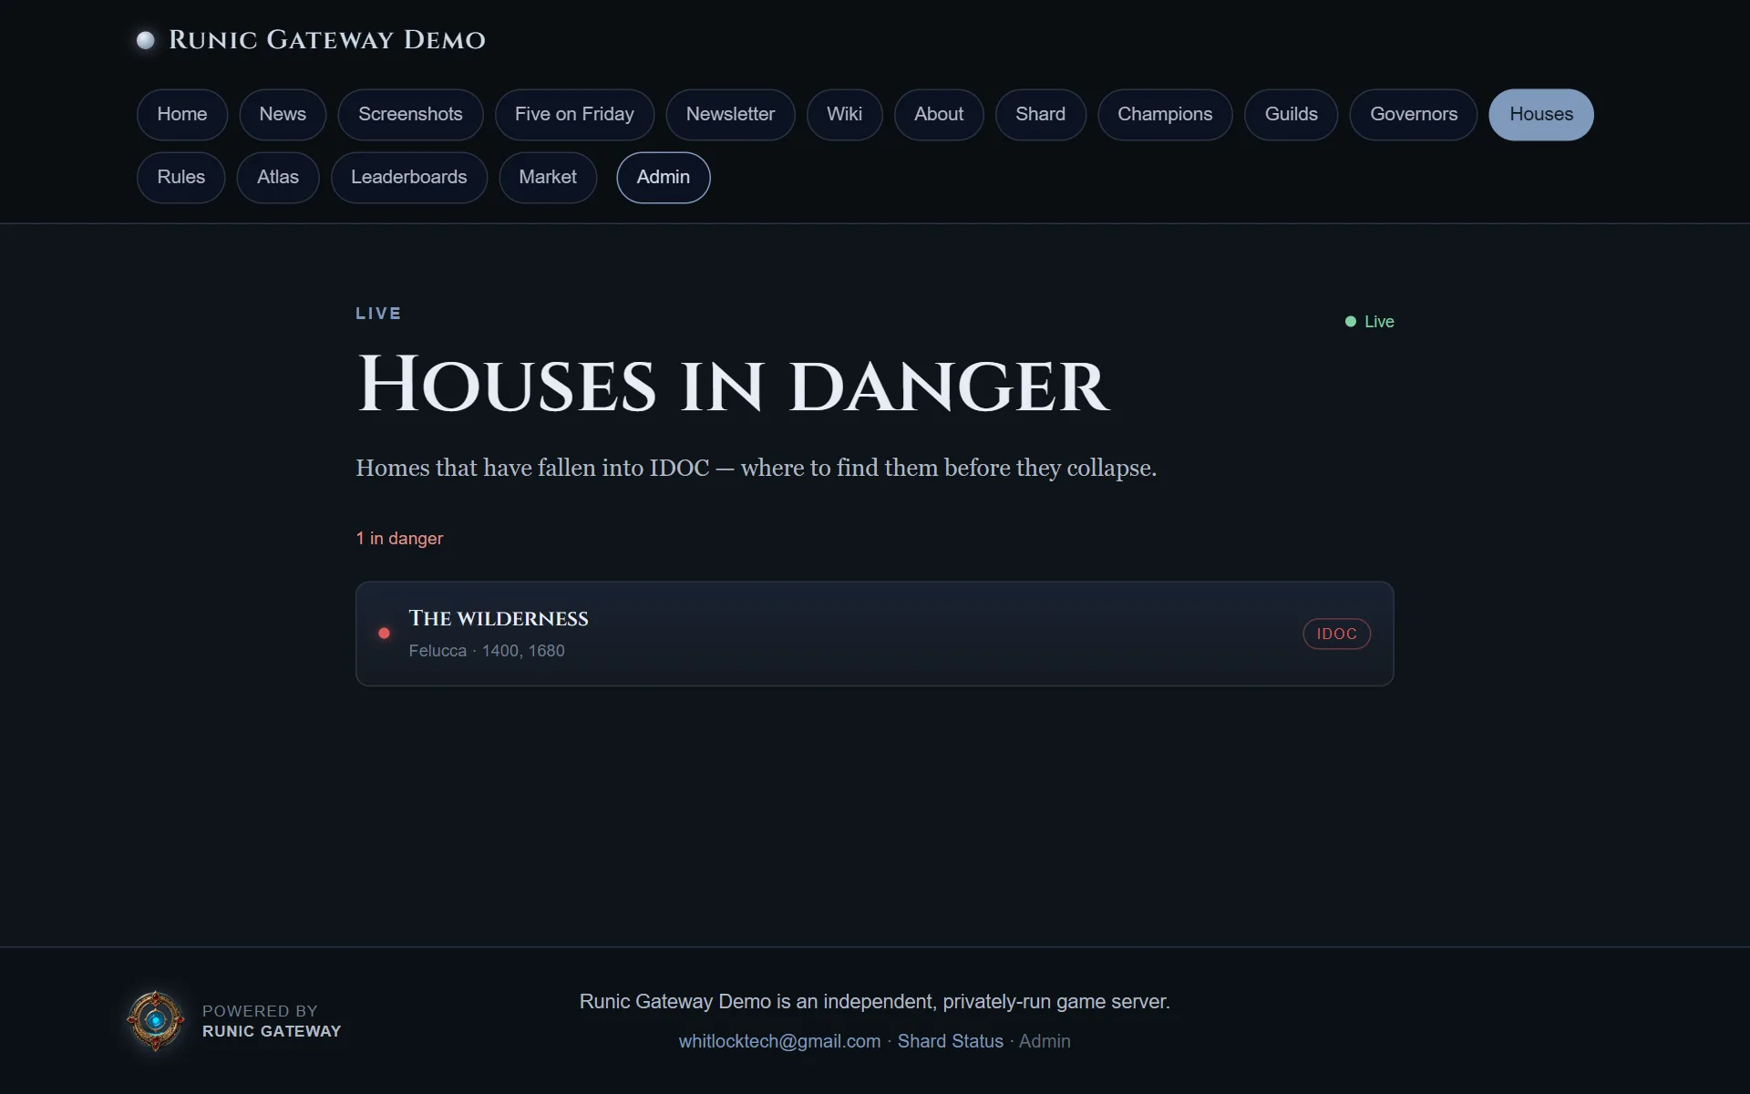Screen dimensions: 1750x1094
Task: Open the Screenshots section
Action: point(410,115)
